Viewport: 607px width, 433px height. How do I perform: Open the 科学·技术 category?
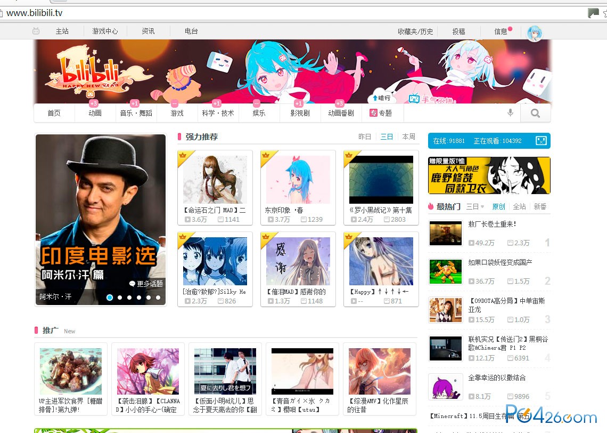218,113
